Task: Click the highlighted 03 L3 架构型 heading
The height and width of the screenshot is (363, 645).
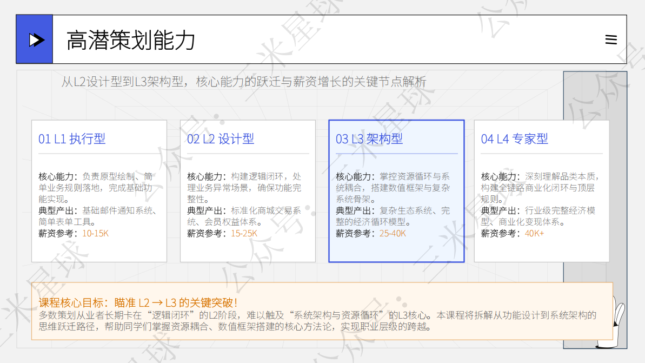Action: click(369, 139)
